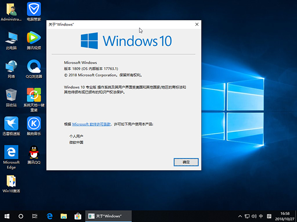
Task: Click the volume speaker tray icon
Action: pyautogui.click(x=254, y=217)
